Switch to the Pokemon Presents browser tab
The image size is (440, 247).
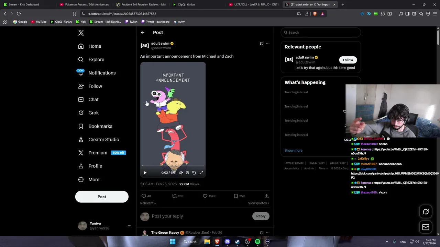tap(84, 4)
